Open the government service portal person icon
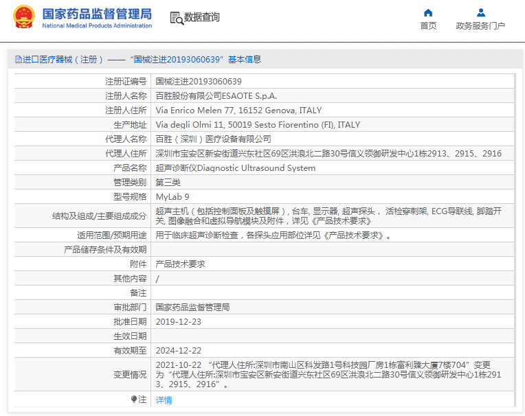525x416 pixels. (x=481, y=13)
